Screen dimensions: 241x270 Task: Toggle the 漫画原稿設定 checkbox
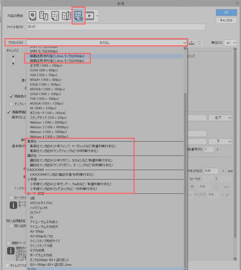point(9,112)
